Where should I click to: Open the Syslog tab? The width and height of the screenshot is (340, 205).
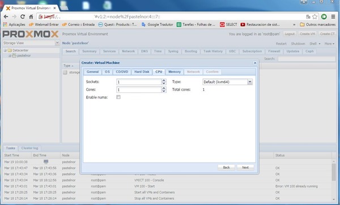(x=173, y=52)
